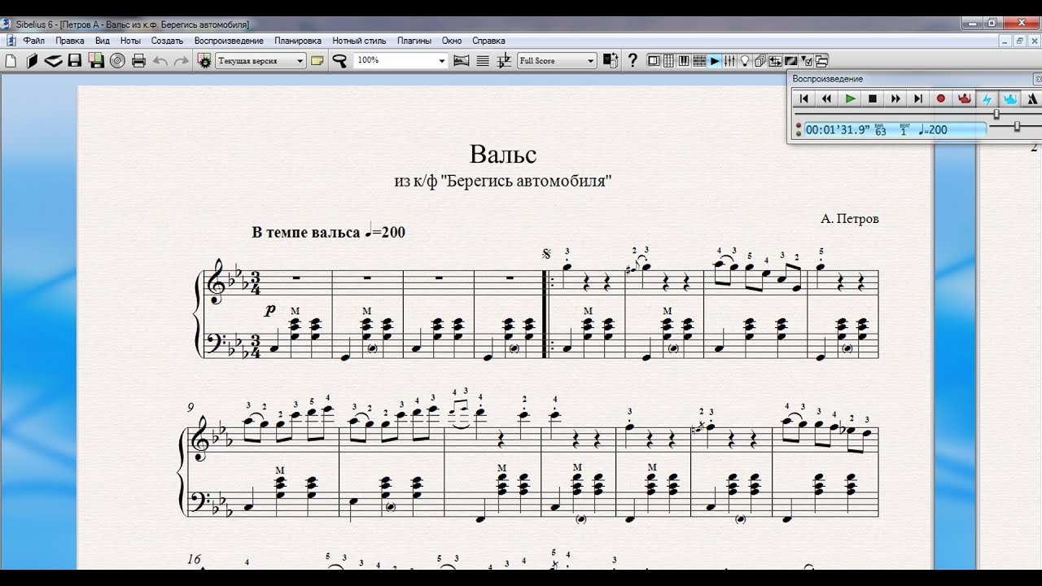Toggle the metronome click button

pos(1032,98)
